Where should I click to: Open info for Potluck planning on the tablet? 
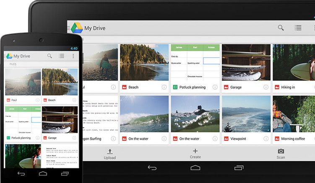215,87
